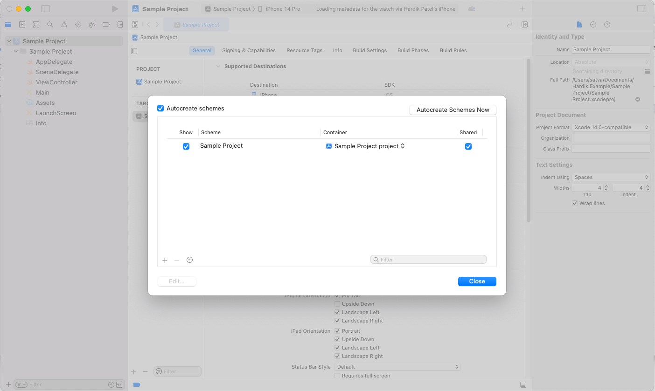Open the ellipsis actions menu in schemes dialog
655x391 pixels.
point(189,260)
